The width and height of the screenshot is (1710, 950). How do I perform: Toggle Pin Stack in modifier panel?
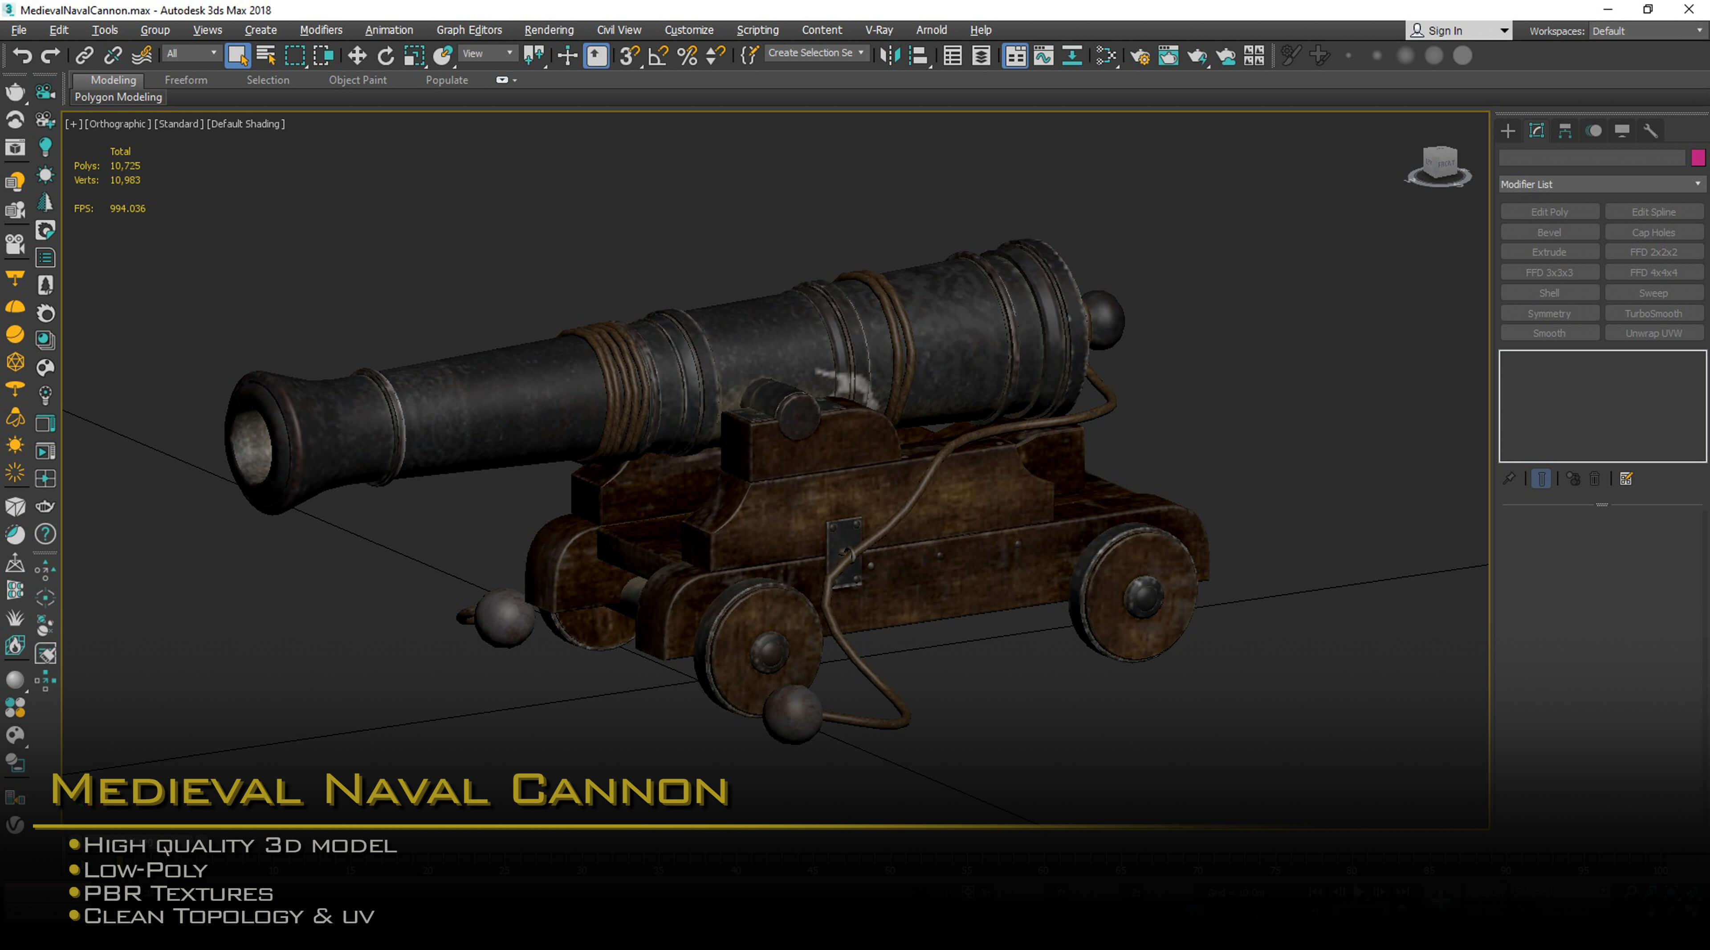pos(1510,478)
